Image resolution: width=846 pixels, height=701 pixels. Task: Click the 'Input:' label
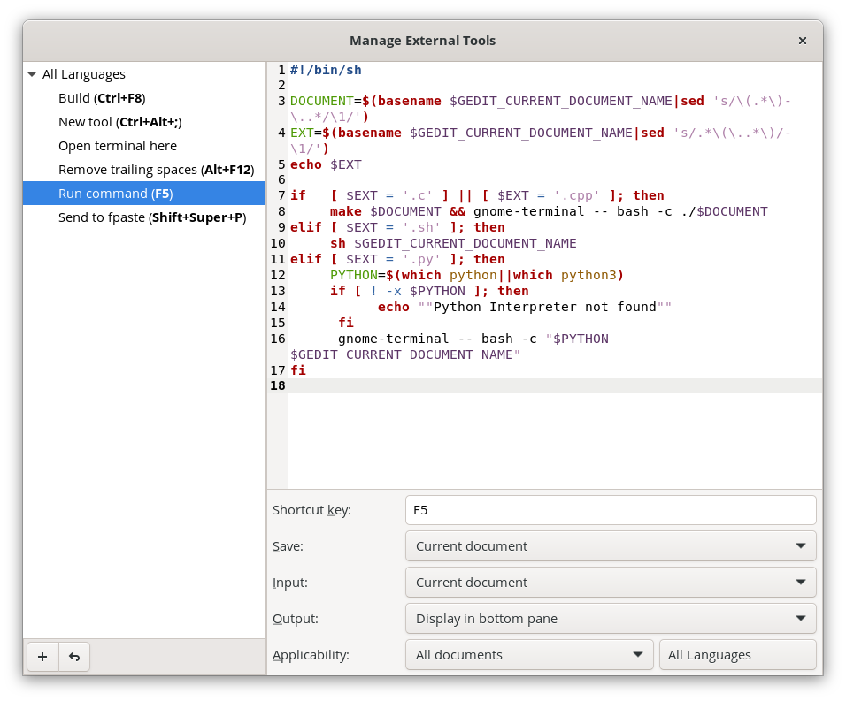(x=289, y=582)
